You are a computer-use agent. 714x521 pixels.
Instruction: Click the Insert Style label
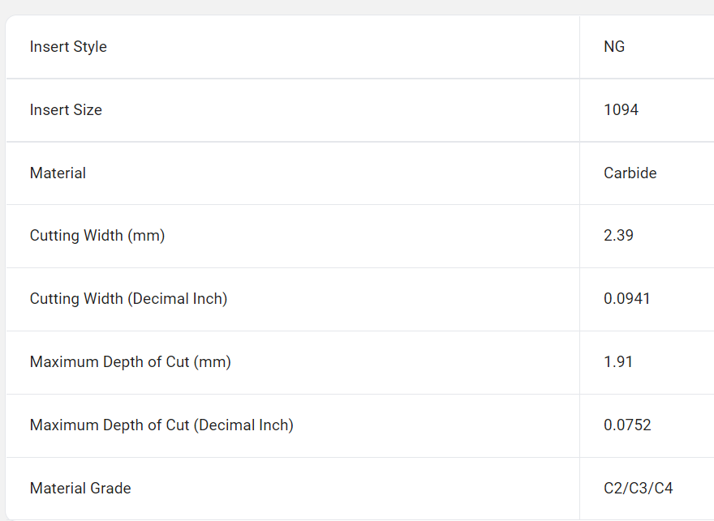coord(68,47)
